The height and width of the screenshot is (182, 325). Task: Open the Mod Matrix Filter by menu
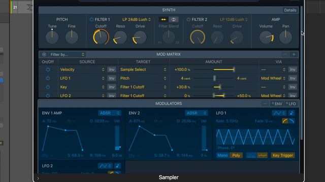point(68,55)
